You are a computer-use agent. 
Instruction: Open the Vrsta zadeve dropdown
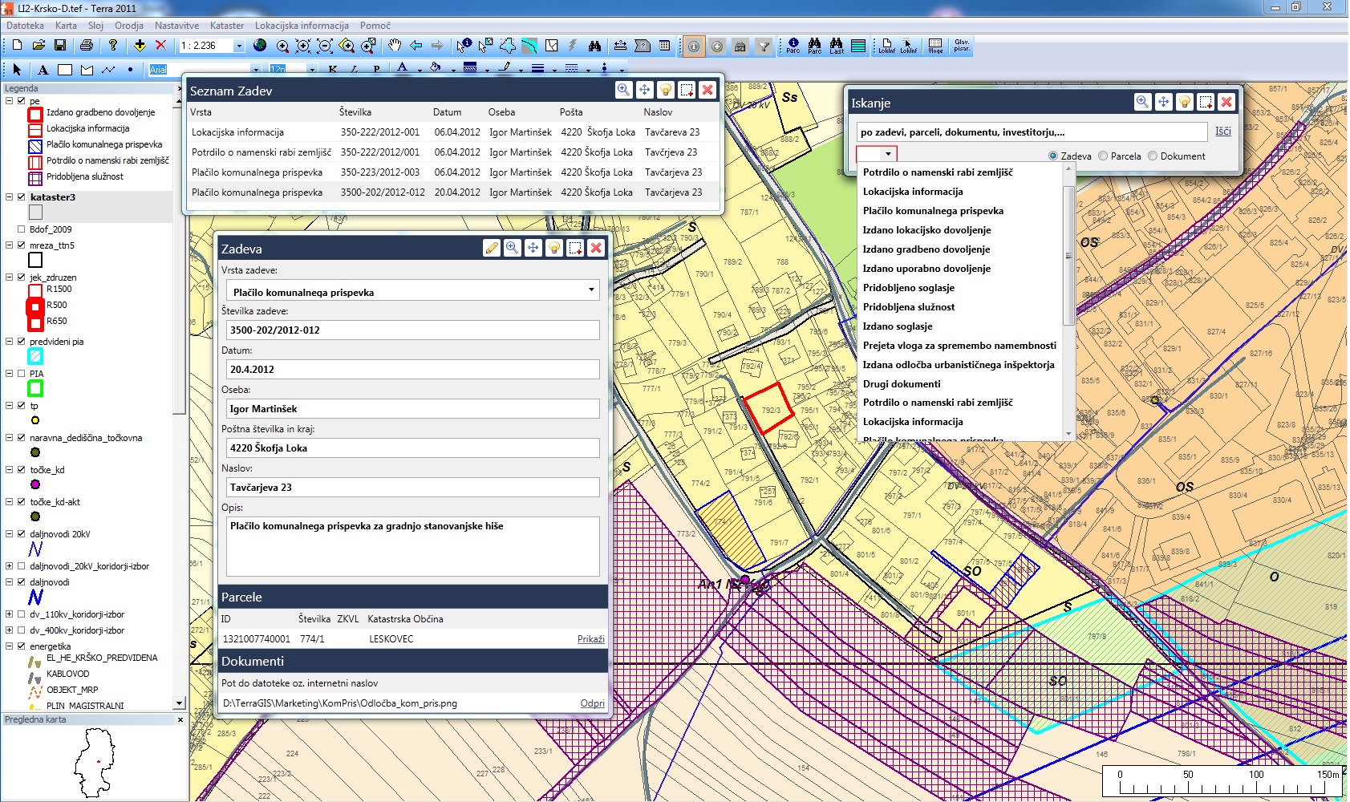[x=591, y=290]
